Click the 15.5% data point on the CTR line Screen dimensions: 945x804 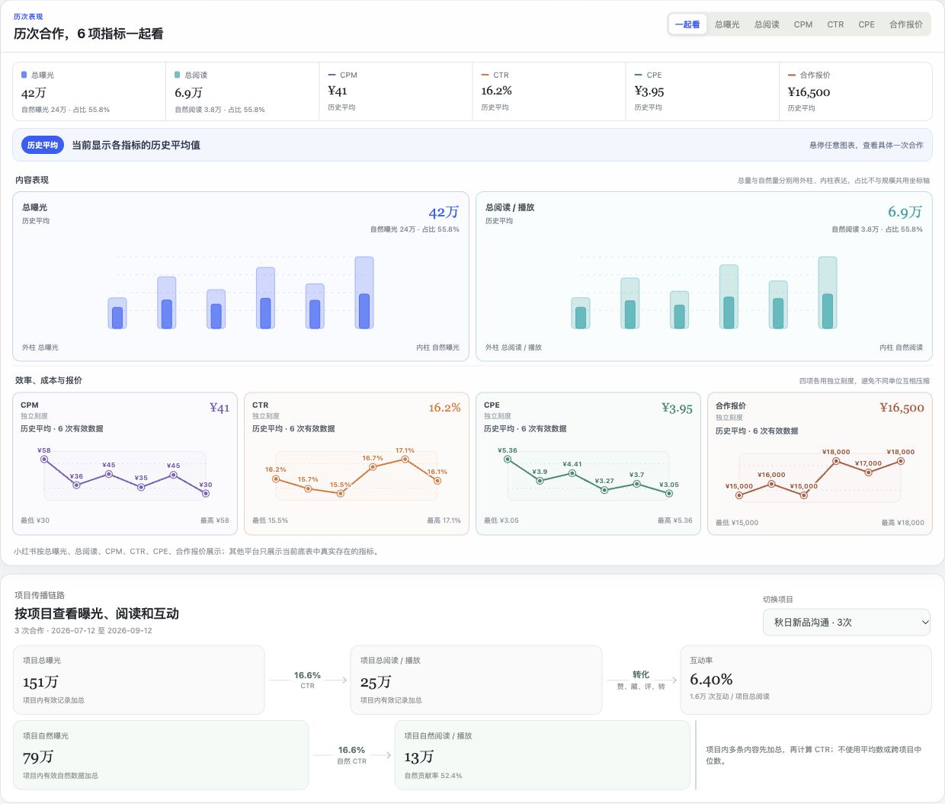coord(341,493)
